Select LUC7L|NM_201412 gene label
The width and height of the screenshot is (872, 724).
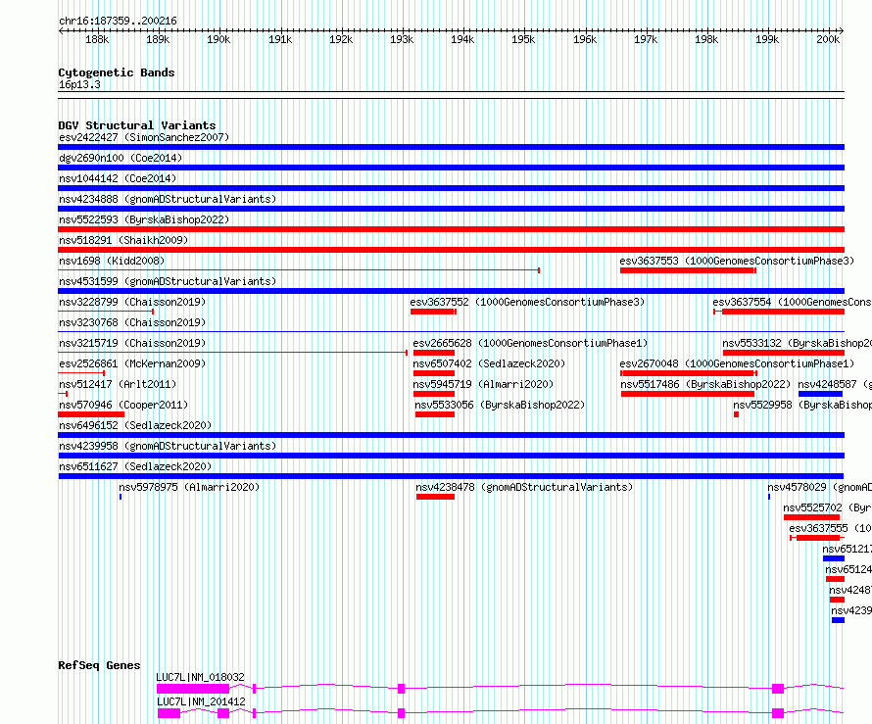(x=201, y=701)
